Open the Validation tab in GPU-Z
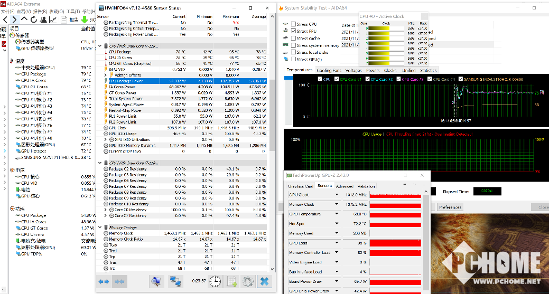Viewport: 549px width, 294px height. tap(366, 186)
